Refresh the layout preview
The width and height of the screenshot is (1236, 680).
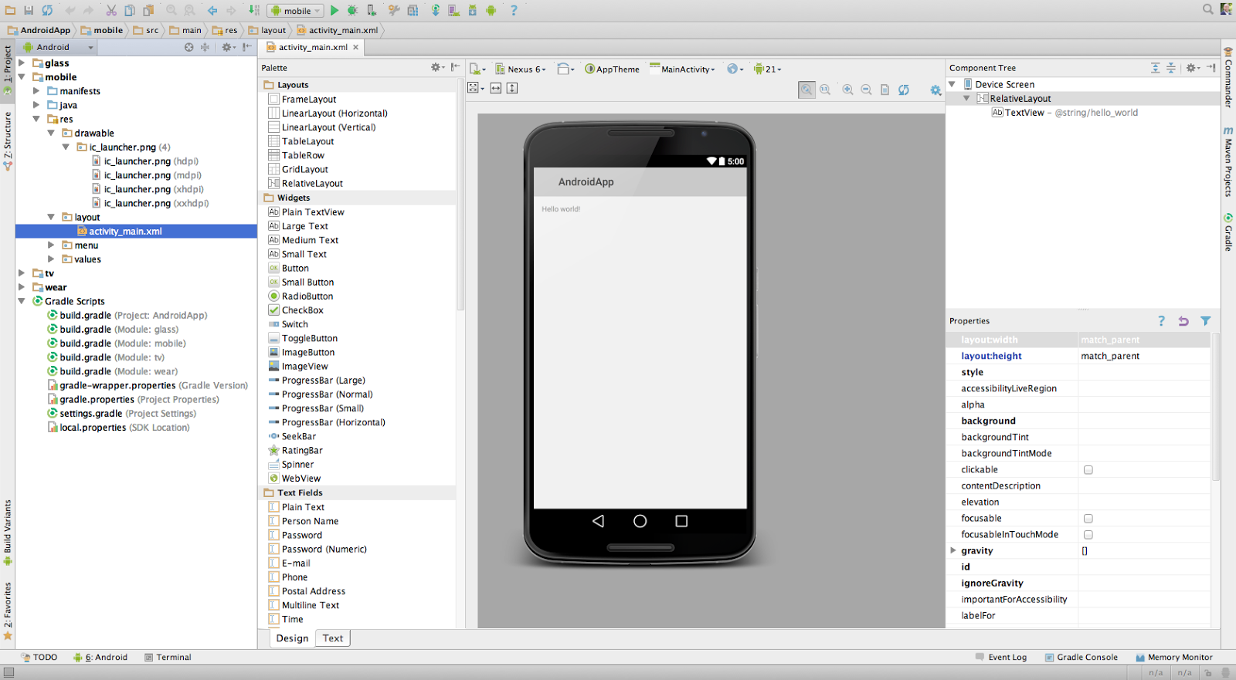click(904, 90)
